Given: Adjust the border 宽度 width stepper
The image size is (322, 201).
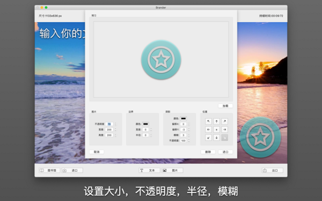Looking at the screenshot, I should (151, 129).
